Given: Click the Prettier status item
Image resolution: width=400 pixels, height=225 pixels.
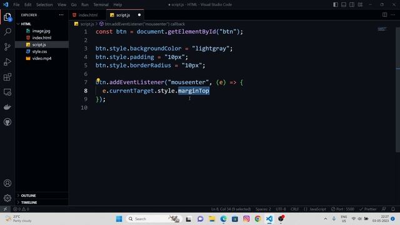Looking at the screenshot, I should (x=368, y=209).
